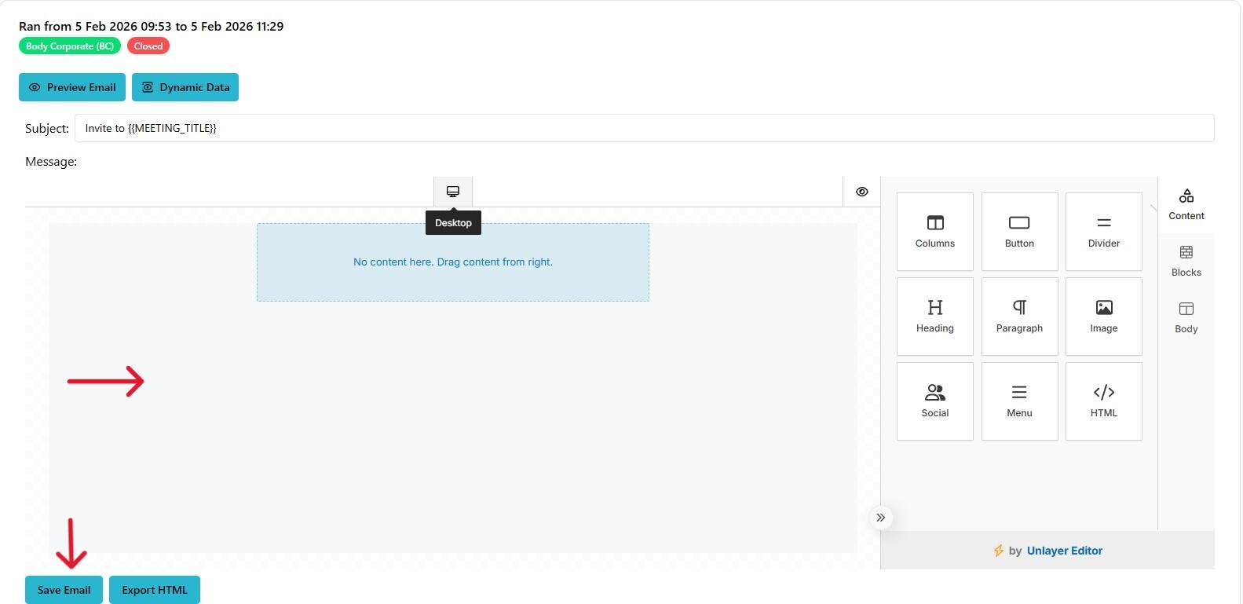Open the Unlayer Editor link

pos(1064,551)
